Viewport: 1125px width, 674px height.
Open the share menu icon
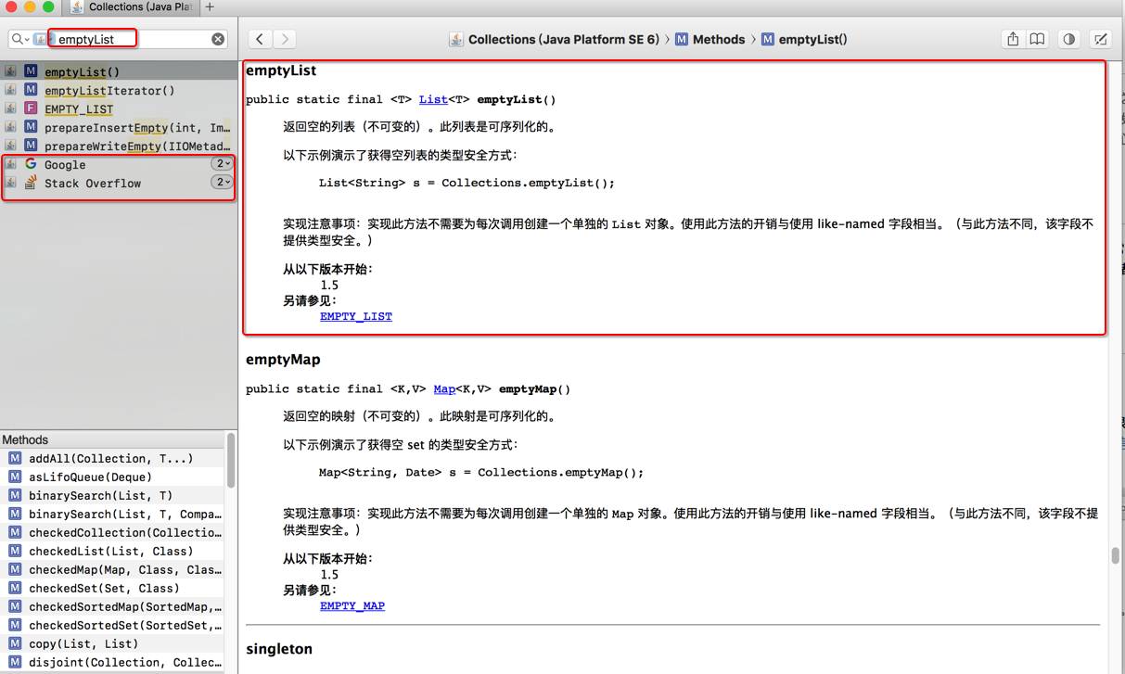[x=1013, y=39]
